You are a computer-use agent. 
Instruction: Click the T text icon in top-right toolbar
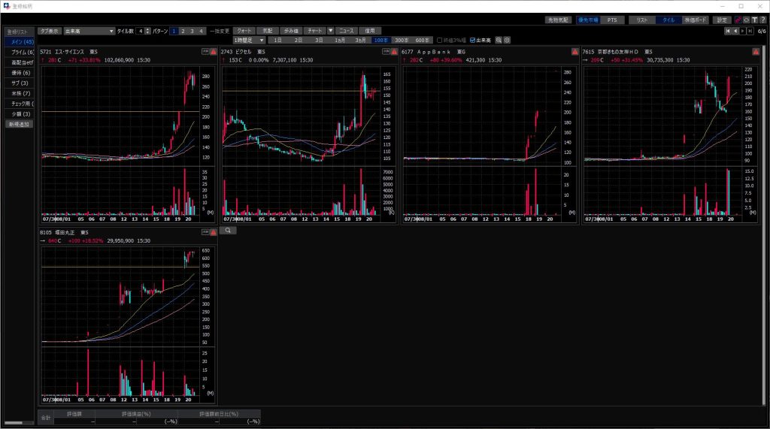tap(754, 20)
